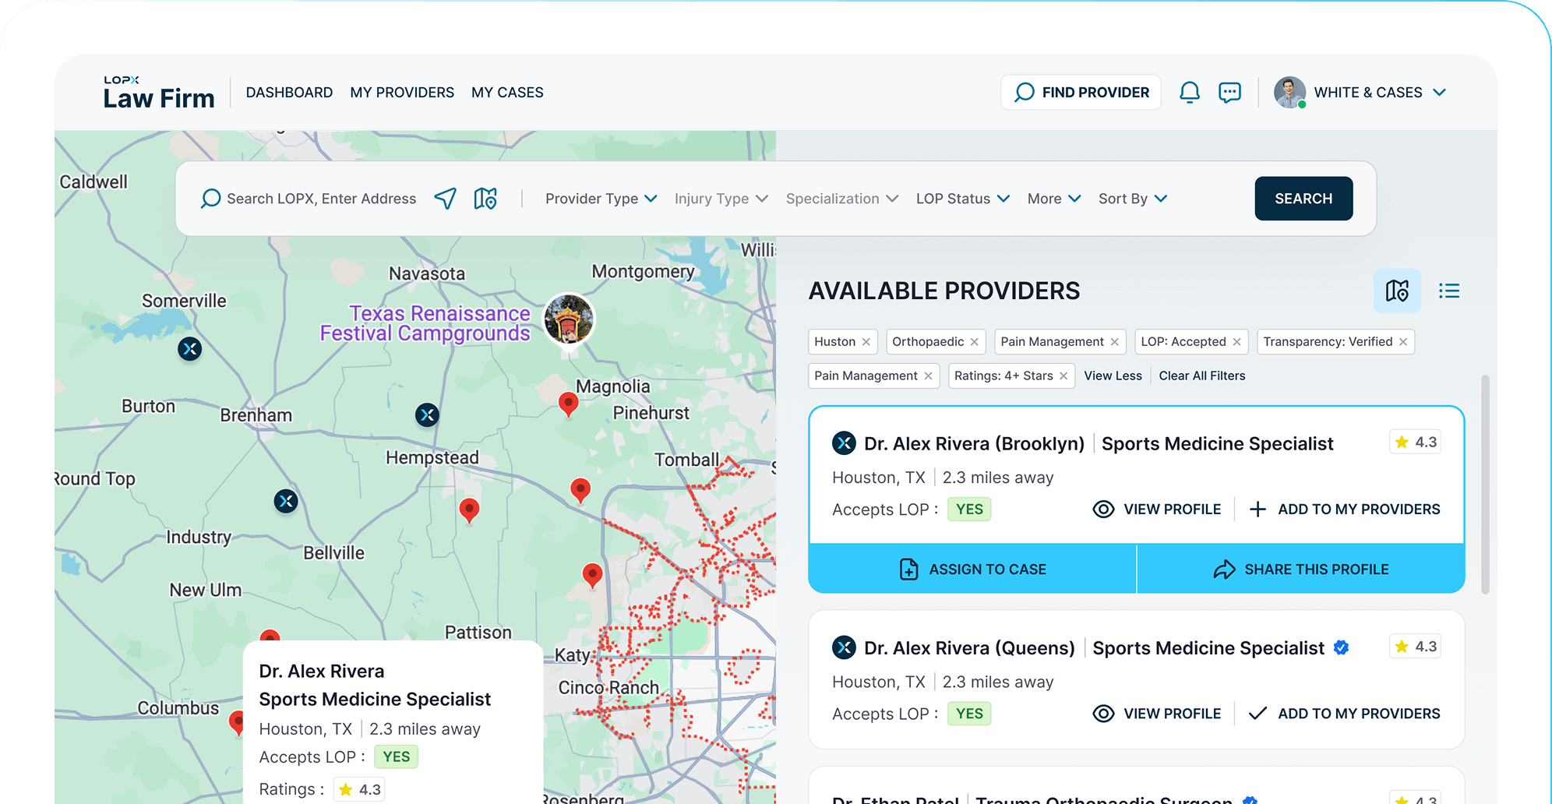Expand the Sort By options

(1131, 199)
